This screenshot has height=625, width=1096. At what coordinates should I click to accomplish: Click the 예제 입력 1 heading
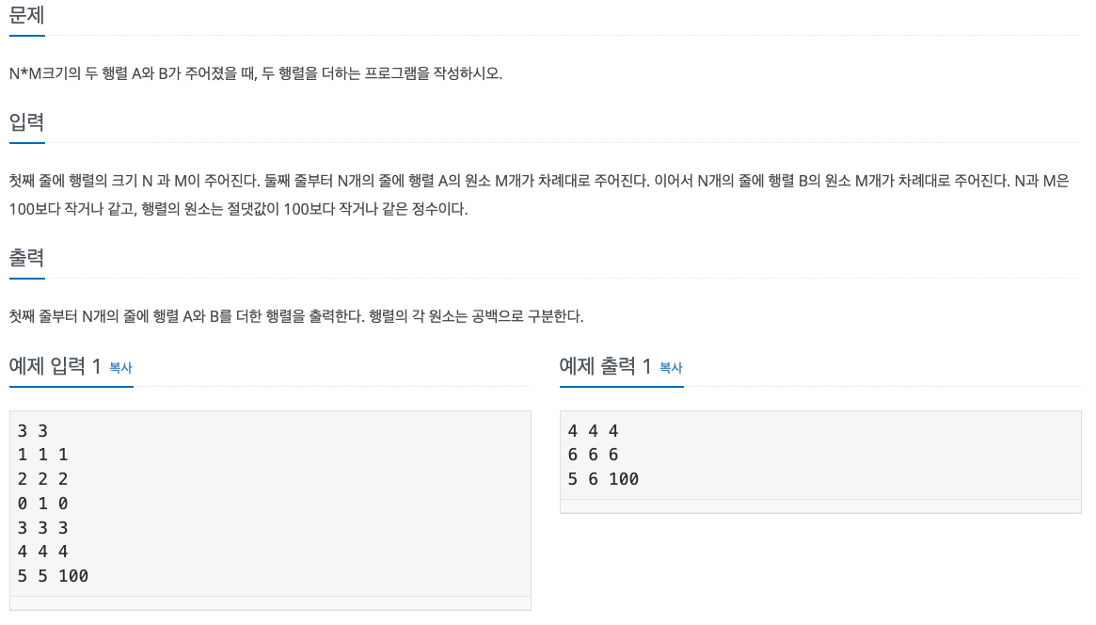(56, 365)
